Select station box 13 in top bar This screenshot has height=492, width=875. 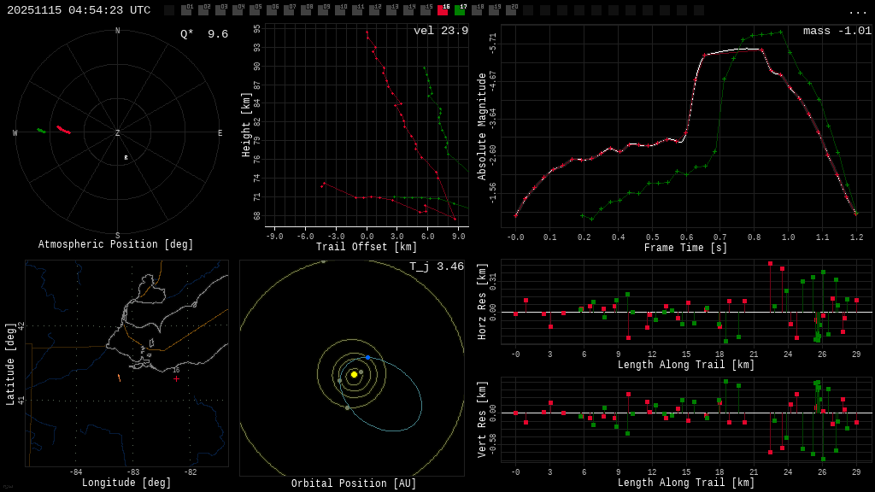[x=391, y=9]
